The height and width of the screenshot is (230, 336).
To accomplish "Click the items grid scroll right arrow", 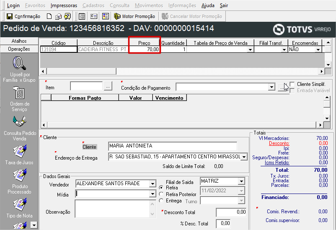I will point(321,71).
